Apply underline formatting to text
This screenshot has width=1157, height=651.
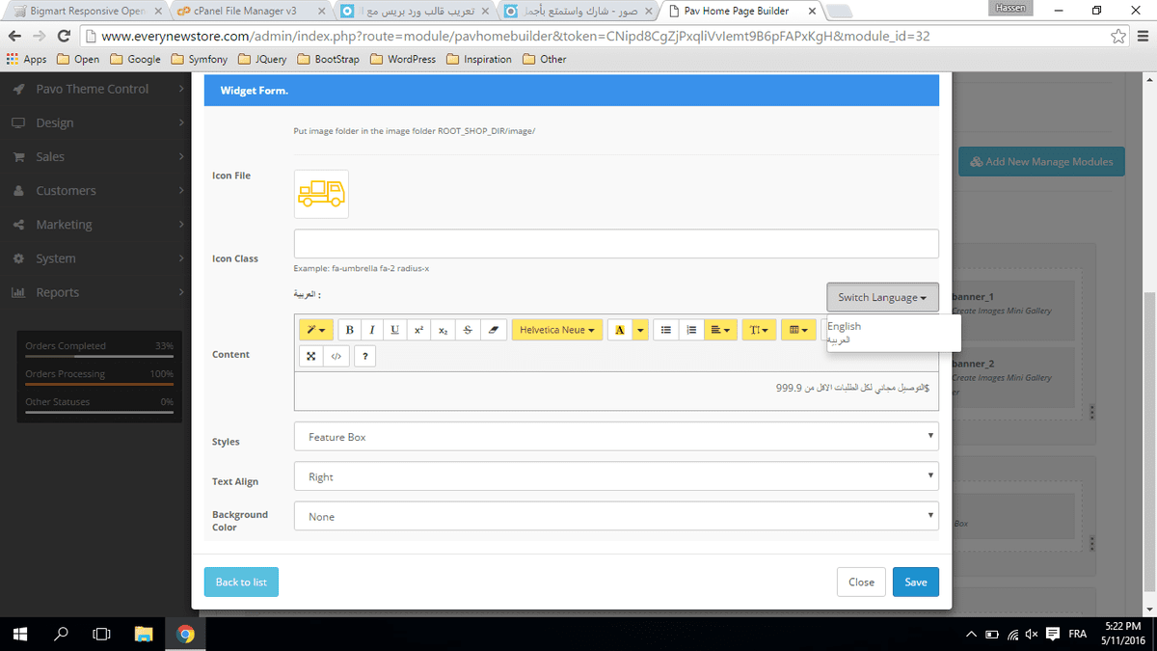(x=395, y=330)
